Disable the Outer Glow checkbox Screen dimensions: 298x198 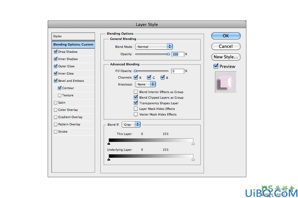click(56, 66)
